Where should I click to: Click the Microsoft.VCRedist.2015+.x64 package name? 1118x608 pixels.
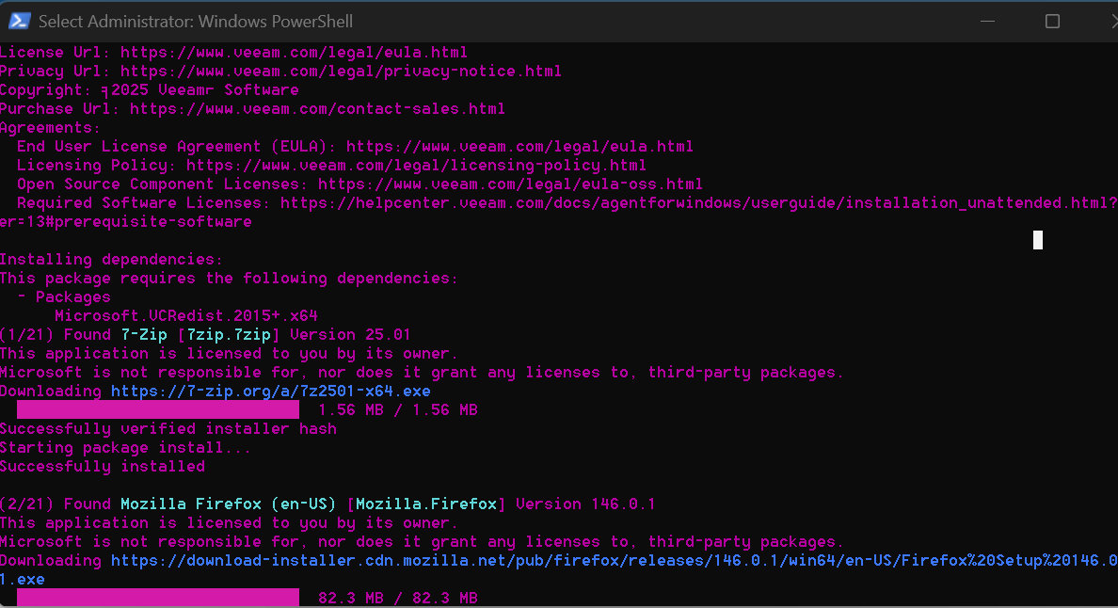[186, 316]
